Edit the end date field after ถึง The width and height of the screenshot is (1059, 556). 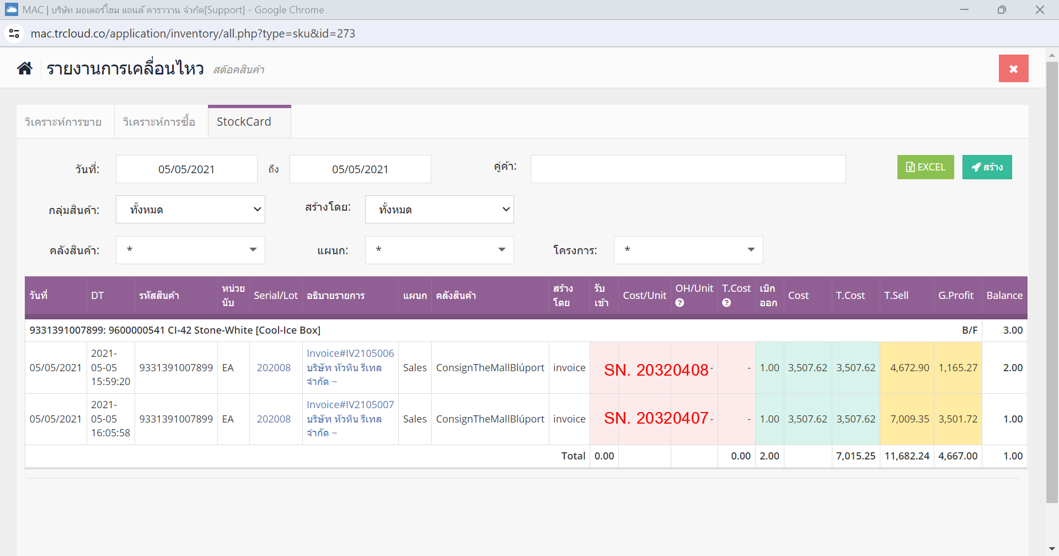[x=360, y=169]
